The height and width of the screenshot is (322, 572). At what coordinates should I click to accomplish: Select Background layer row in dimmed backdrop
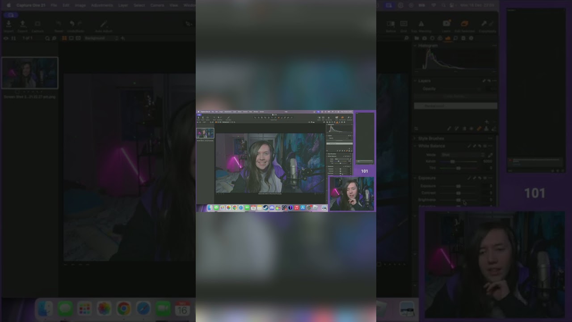pyautogui.click(x=455, y=106)
